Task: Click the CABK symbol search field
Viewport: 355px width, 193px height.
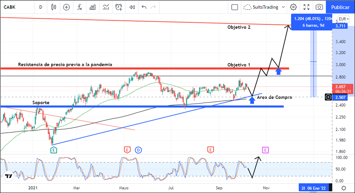Action: pos(14,7)
